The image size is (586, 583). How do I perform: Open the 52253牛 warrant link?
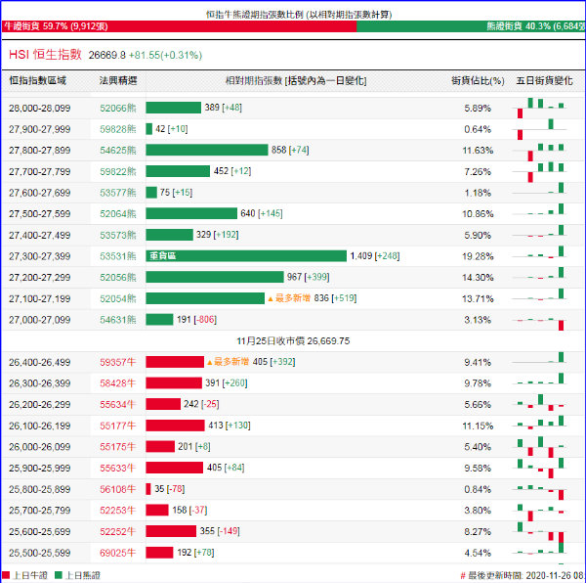click(x=118, y=511)
